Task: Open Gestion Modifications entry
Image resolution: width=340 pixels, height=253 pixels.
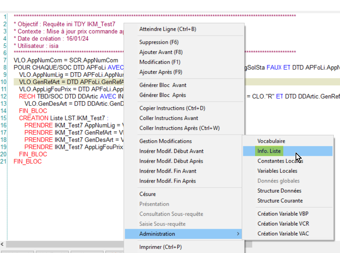Action: (x=165, y=141)
